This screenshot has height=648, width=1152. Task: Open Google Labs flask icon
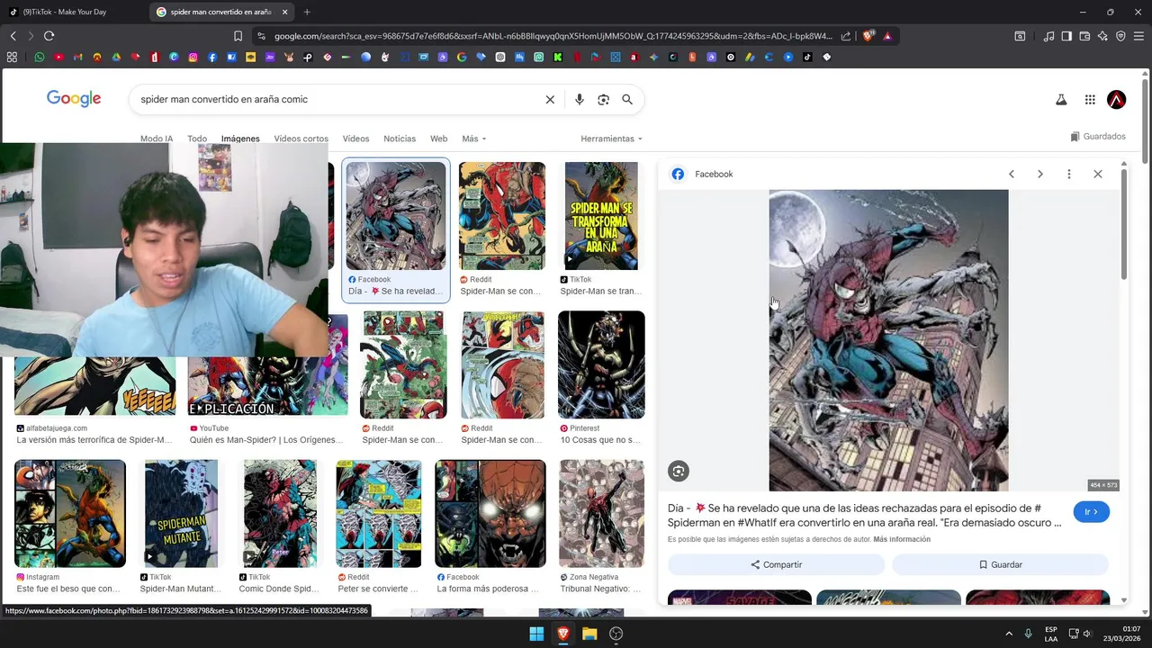click(x=1061, y=100)
